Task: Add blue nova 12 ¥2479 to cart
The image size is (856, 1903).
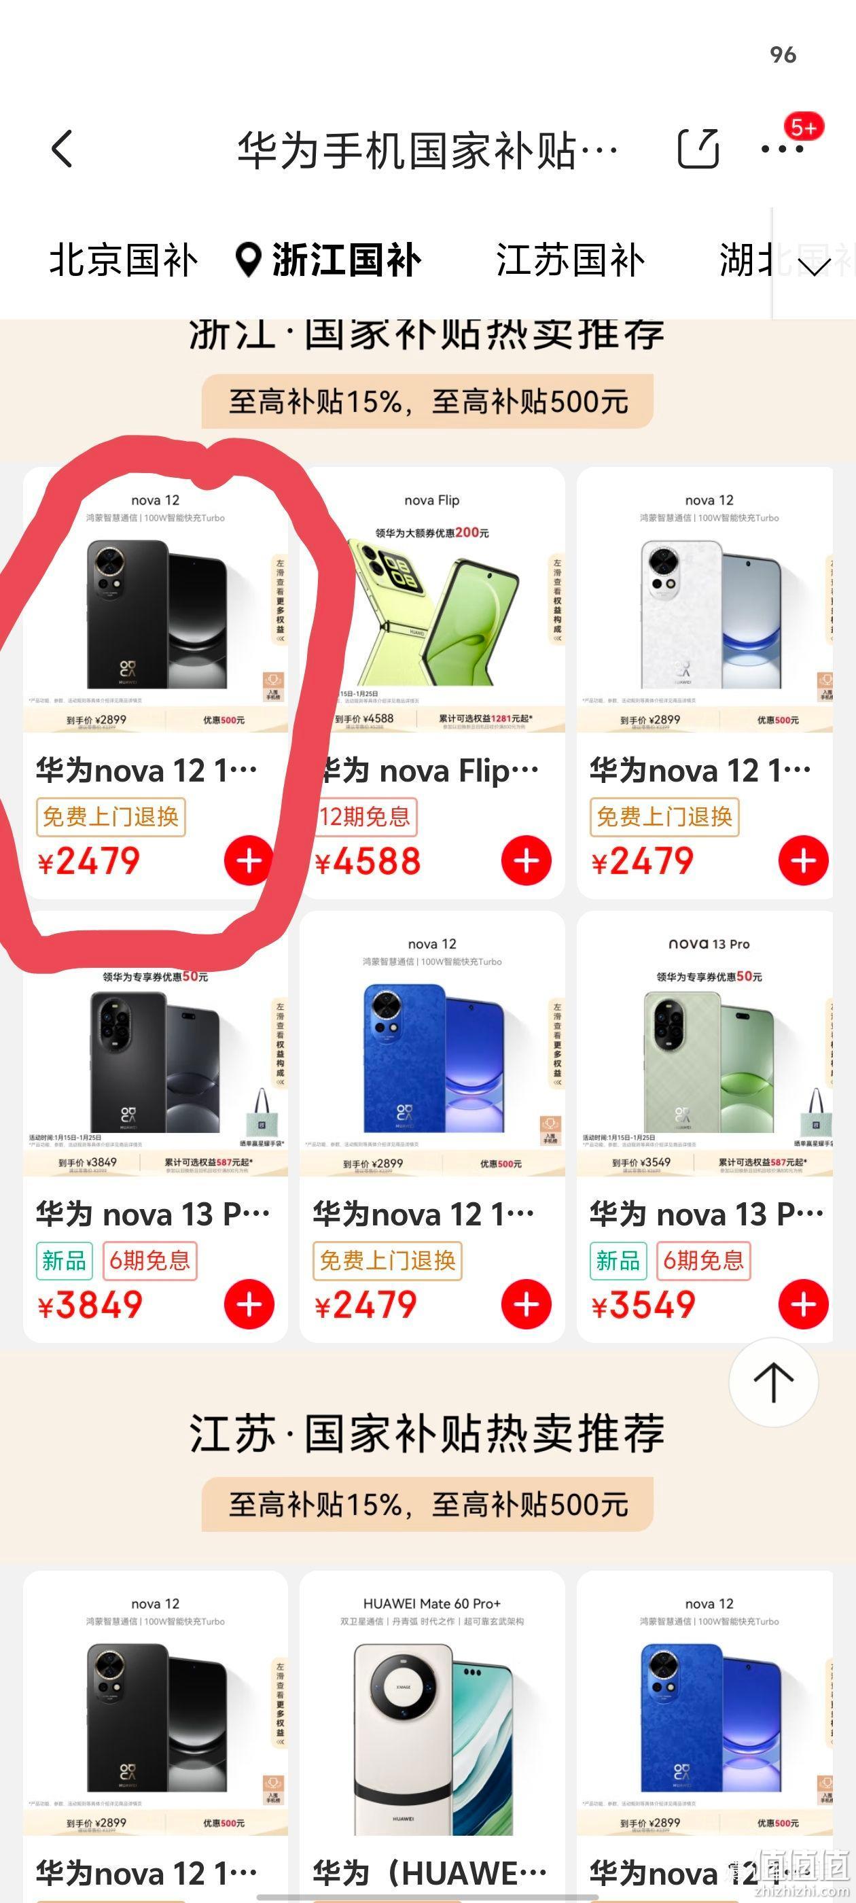Action: [526, 1304]
